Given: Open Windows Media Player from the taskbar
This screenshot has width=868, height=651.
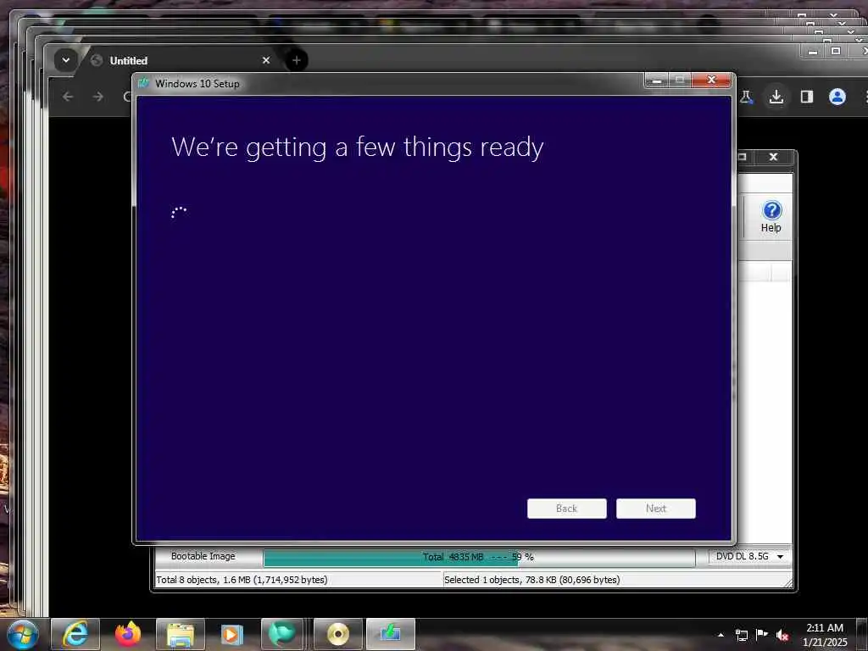Looking at the screenshot, I should (x=232, y=634).
